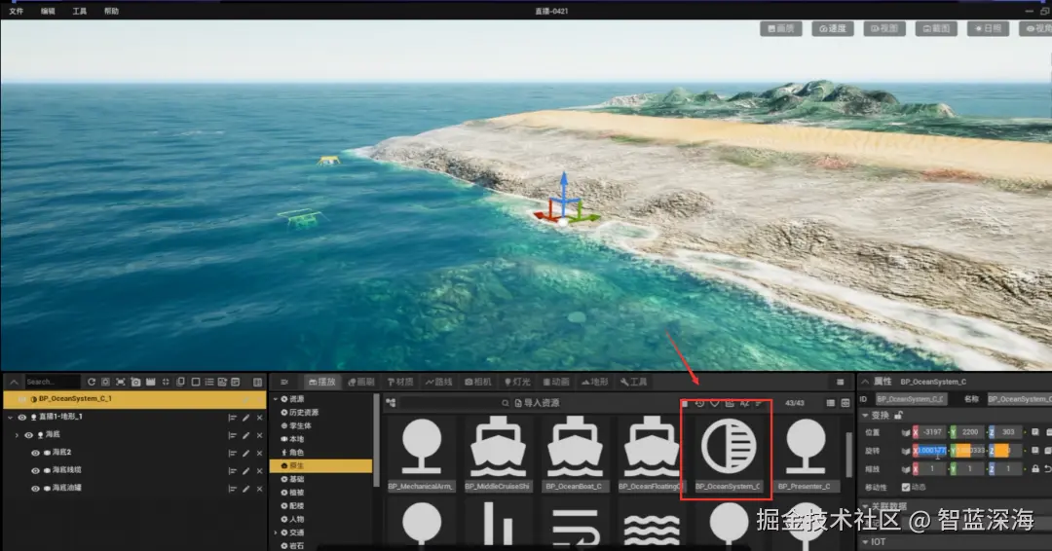The height and width of the screenshot is (551, 1052).
Task: Toggle visibility of 海底2
Action: pos(36,453)
